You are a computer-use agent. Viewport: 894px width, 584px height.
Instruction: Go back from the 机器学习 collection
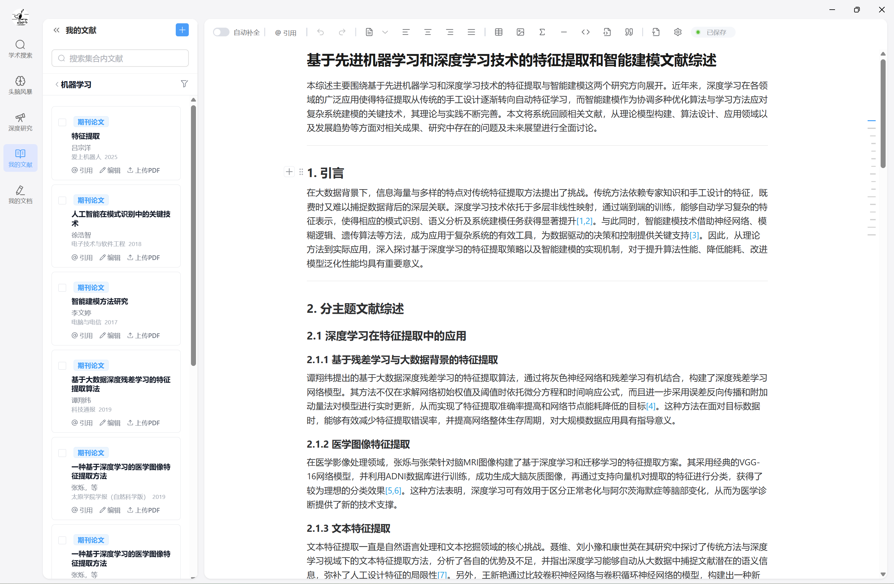(57, 84)
